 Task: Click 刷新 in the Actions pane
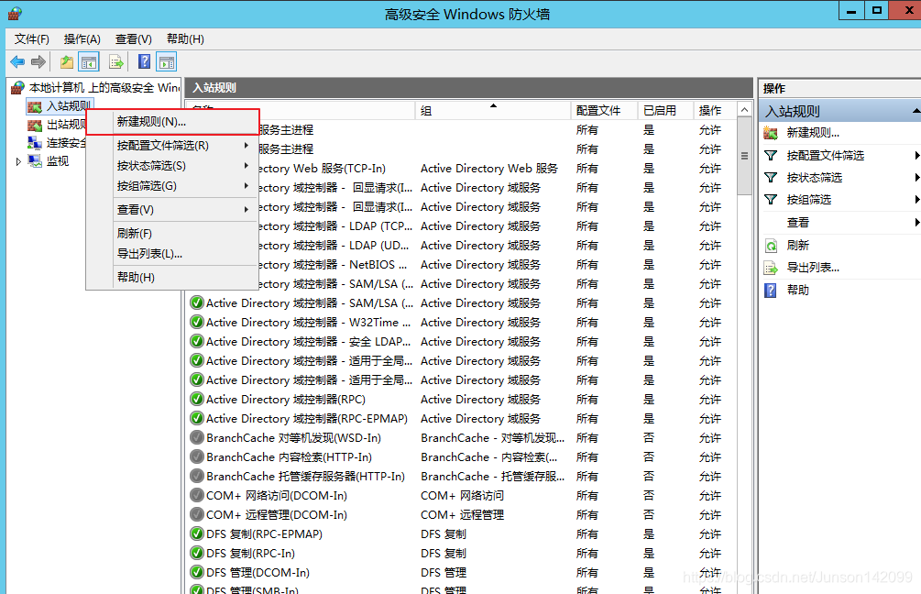point(797,246)
